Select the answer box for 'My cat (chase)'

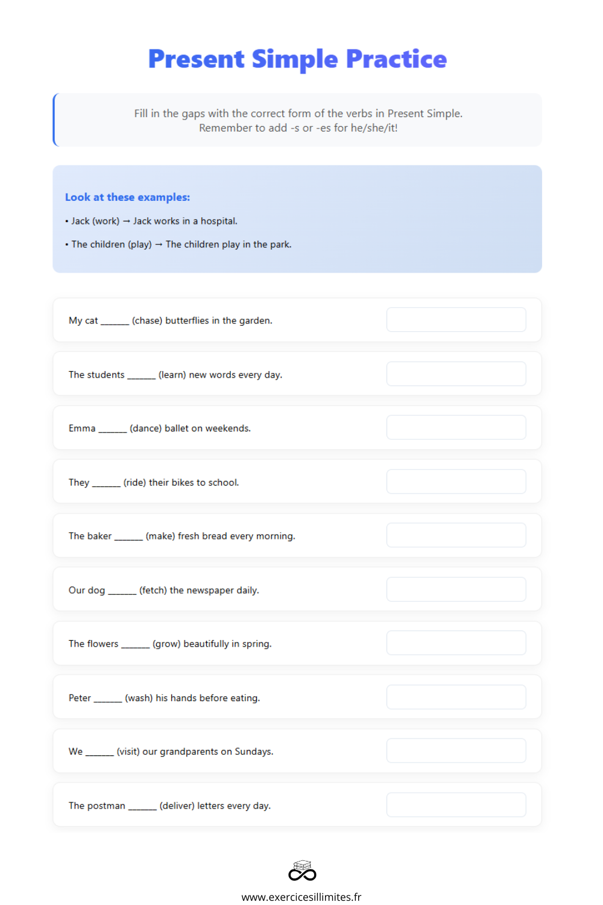click(456, 320)
